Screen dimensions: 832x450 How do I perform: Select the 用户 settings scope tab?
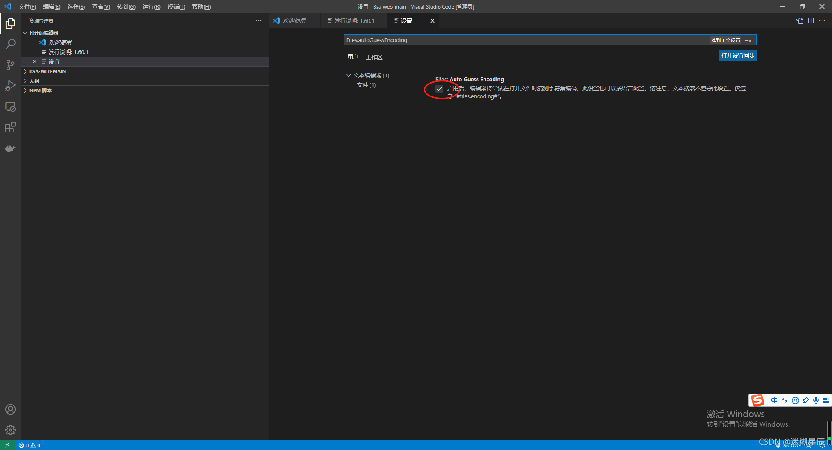[353, 57]
